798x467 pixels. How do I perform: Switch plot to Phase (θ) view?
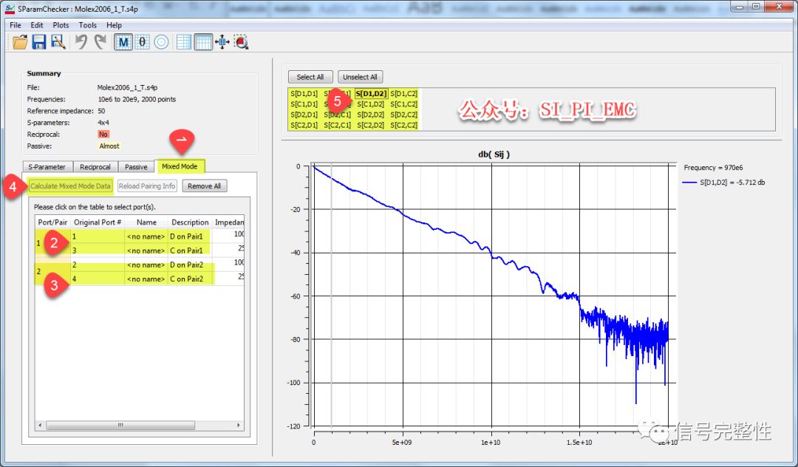tap(143, 42)
